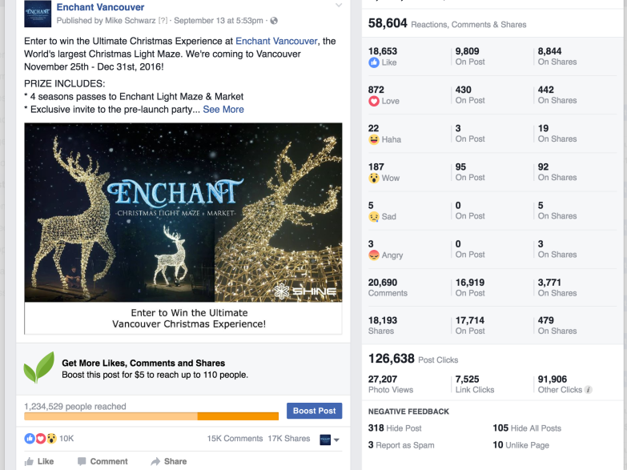Click the red Love heart icon in stats
Screen dimensions: 627x470
click(x=374, y=101)
